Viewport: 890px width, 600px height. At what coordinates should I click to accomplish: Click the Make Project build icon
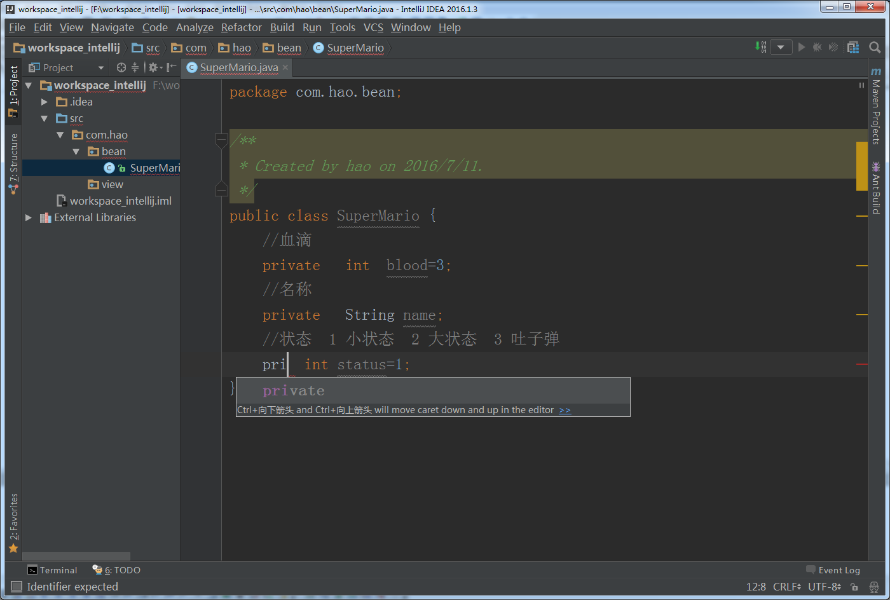tap(760, 47)
